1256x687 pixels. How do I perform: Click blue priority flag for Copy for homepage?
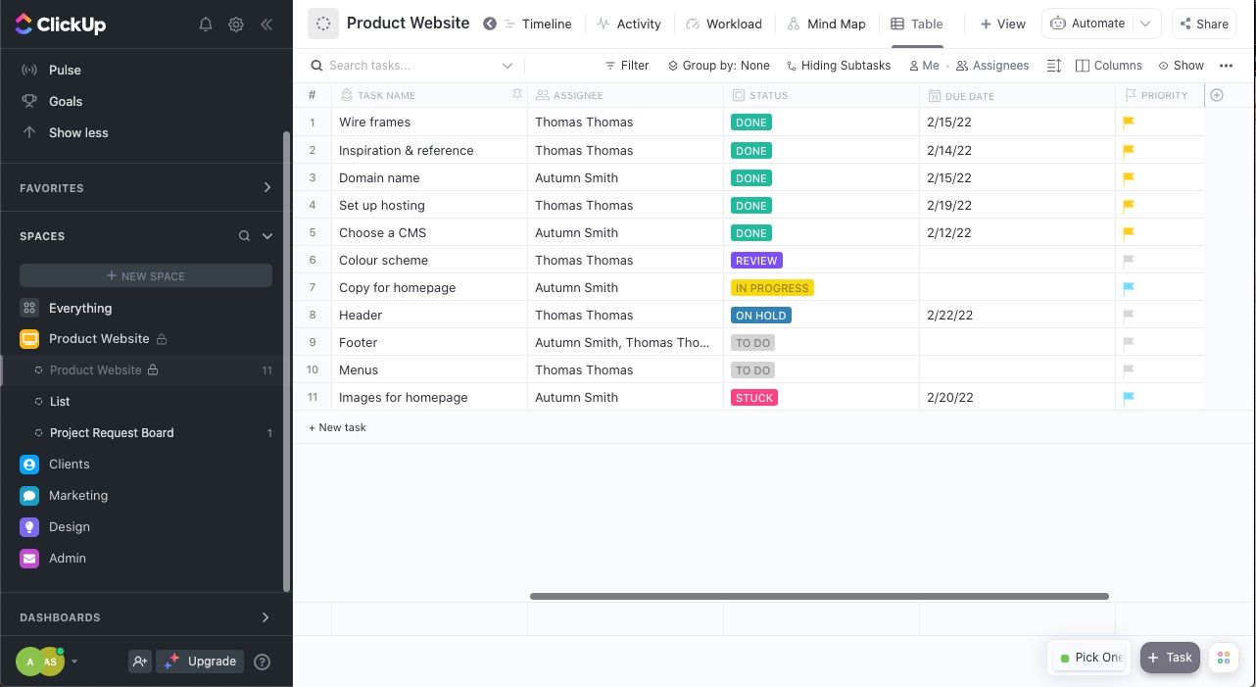[1129, 287]
